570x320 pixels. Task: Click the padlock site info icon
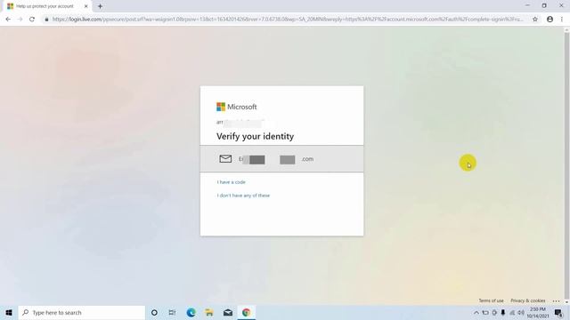tap(46, 20)
